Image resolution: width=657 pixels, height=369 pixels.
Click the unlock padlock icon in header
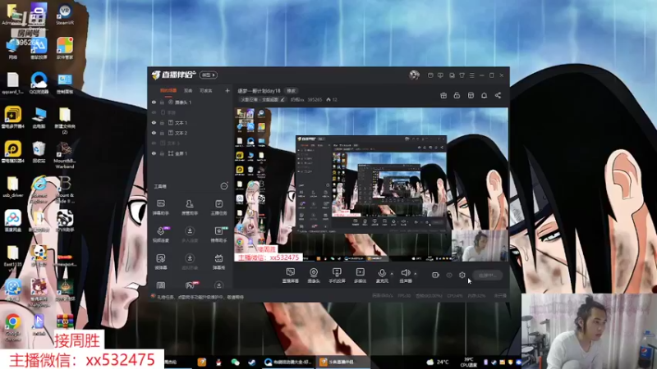[457, 95]
